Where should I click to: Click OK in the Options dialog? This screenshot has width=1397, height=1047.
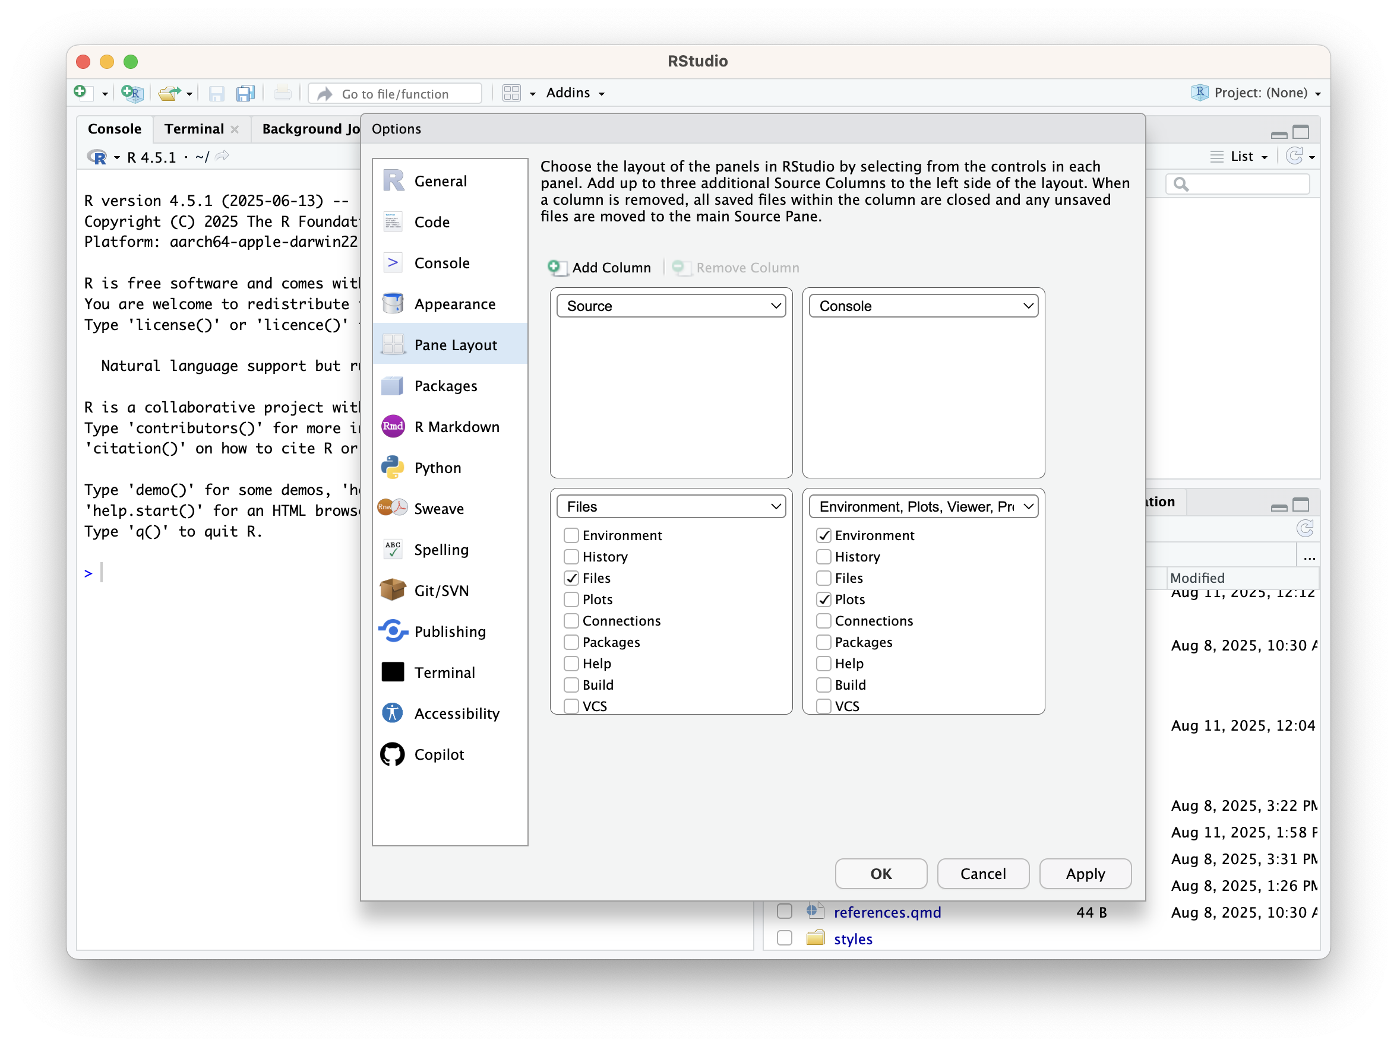tap(881, 874)
